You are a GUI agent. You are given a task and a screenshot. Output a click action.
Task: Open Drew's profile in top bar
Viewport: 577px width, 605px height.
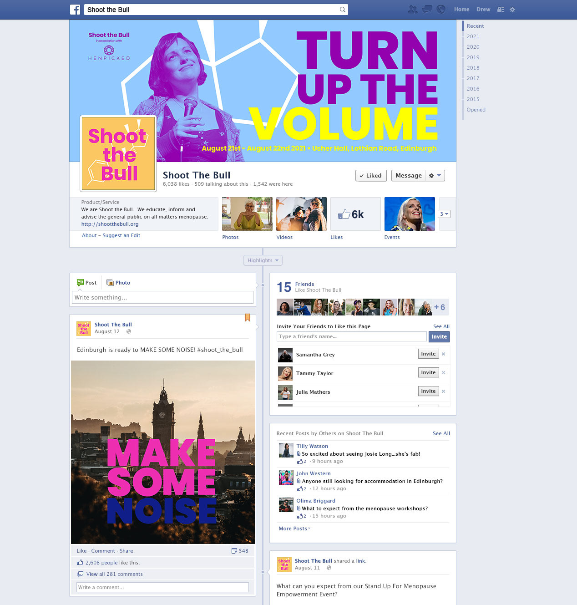pos(483,10)
